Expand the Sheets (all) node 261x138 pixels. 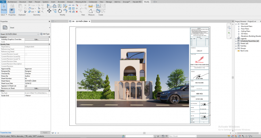pos(236,43)
